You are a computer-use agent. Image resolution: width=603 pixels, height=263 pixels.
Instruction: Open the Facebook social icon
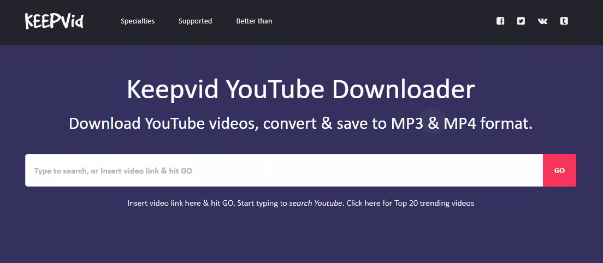pyautogui.click(x=500, y=21)
